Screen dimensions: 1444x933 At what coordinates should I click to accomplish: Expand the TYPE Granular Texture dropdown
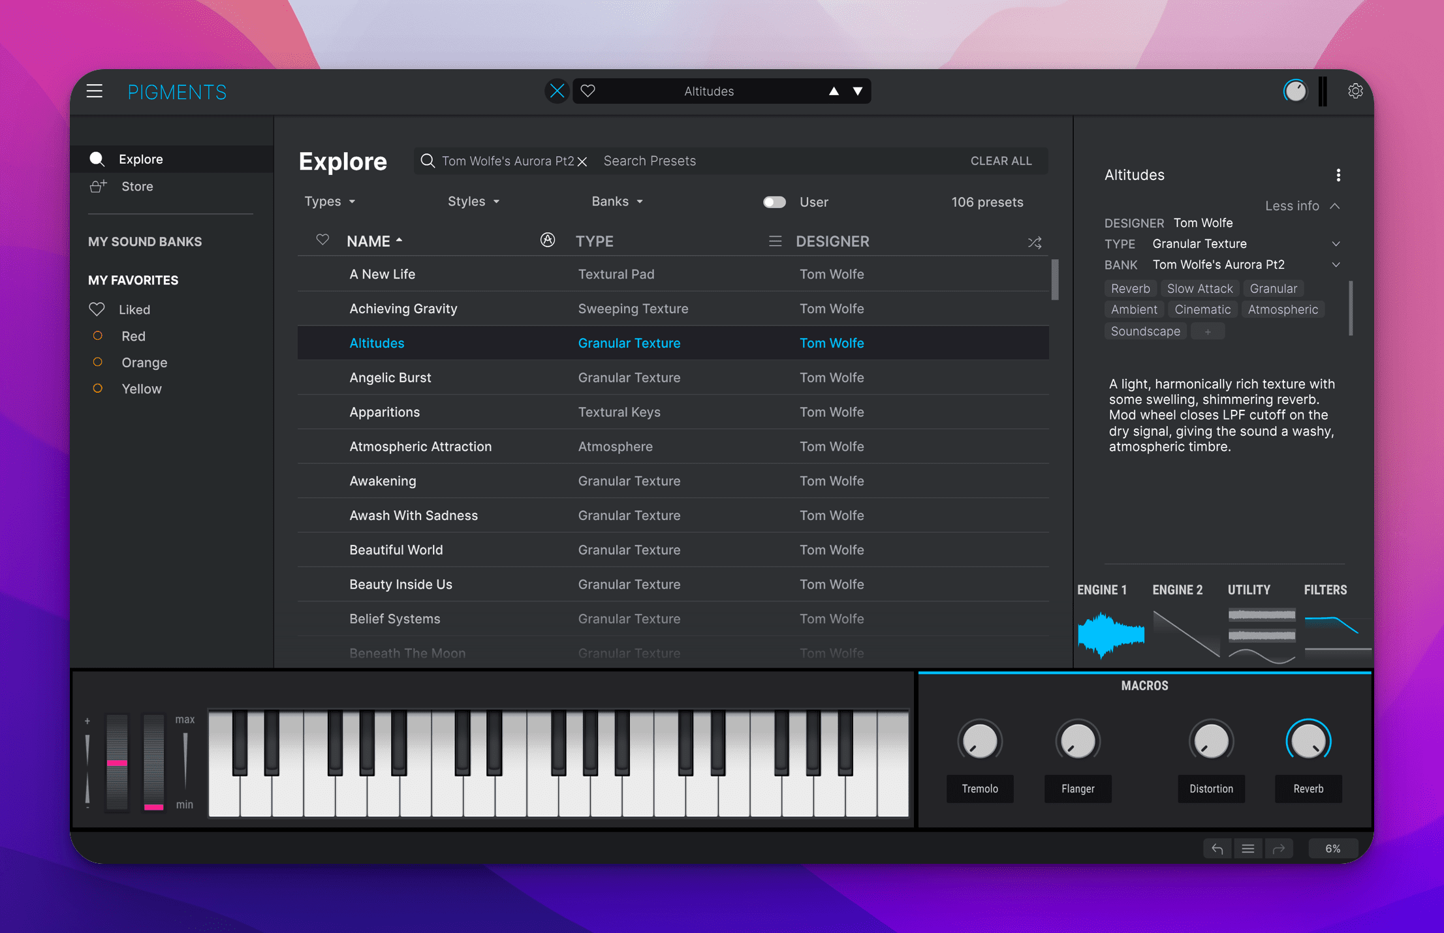(1336, 244)
